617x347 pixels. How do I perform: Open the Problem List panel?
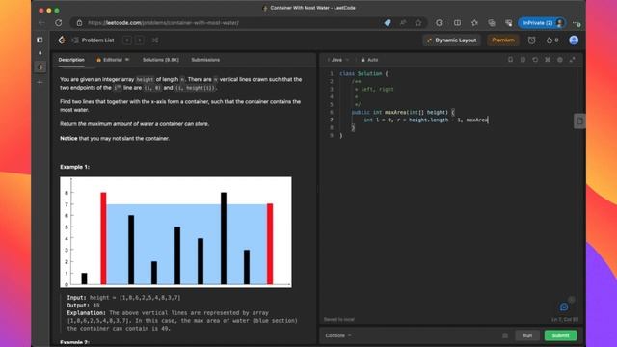(94, 40)
